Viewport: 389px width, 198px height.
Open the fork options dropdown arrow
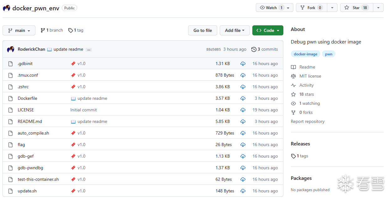[332, 8]
